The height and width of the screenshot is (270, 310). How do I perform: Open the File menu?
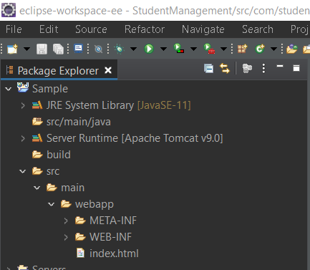point(14,29)
